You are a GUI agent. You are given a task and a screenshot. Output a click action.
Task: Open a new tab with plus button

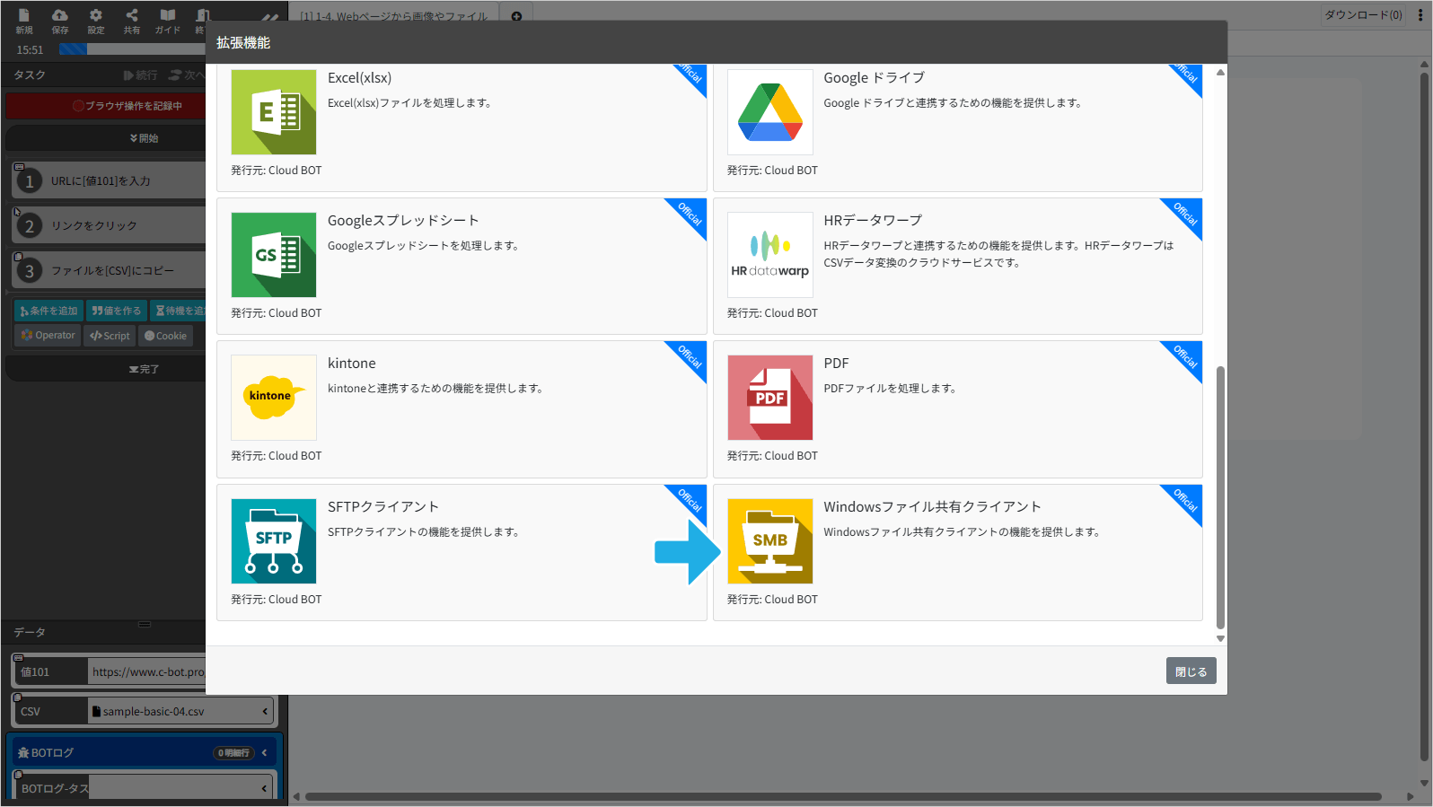click(516, 16)
